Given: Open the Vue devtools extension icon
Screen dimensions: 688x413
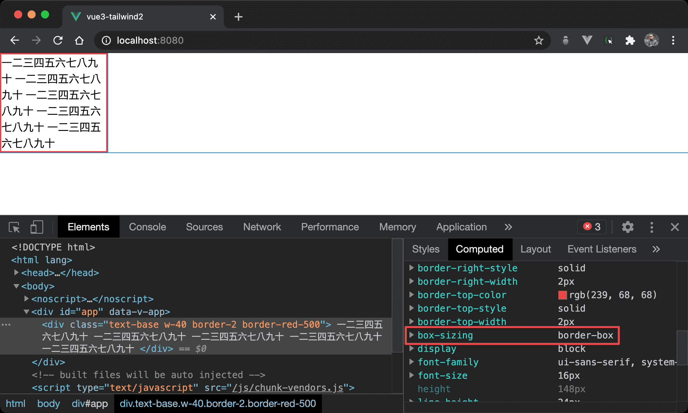Looking at the screenshot, I should click(x=587, y=41).
